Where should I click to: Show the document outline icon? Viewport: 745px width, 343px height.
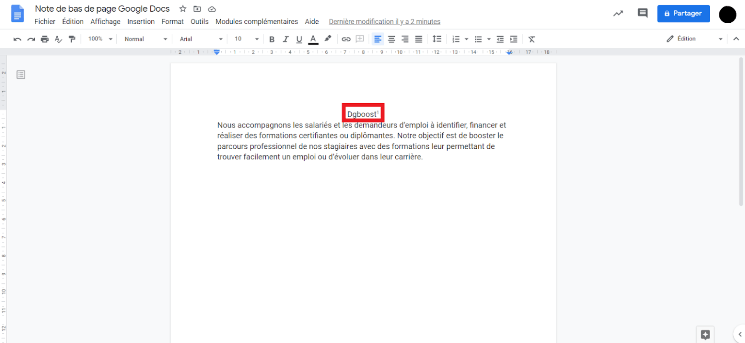tap(21, 75)
